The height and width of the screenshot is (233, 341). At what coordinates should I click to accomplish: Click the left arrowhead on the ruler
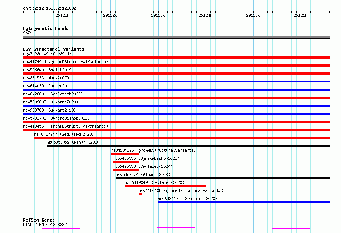(24, 12)
